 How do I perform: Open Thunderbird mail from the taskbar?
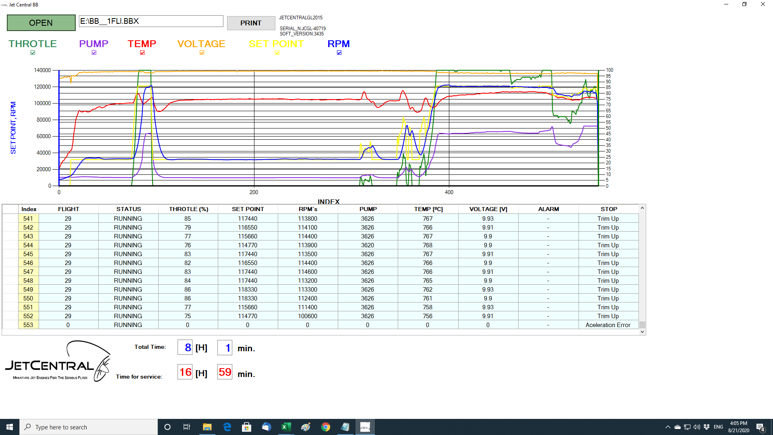[266, 427]
